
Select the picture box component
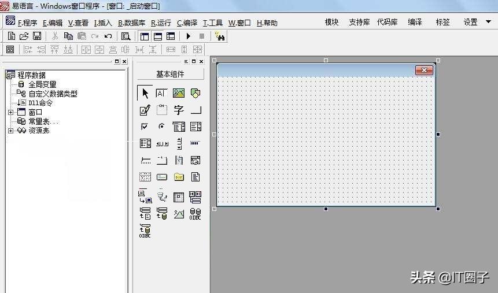(179, 93)
